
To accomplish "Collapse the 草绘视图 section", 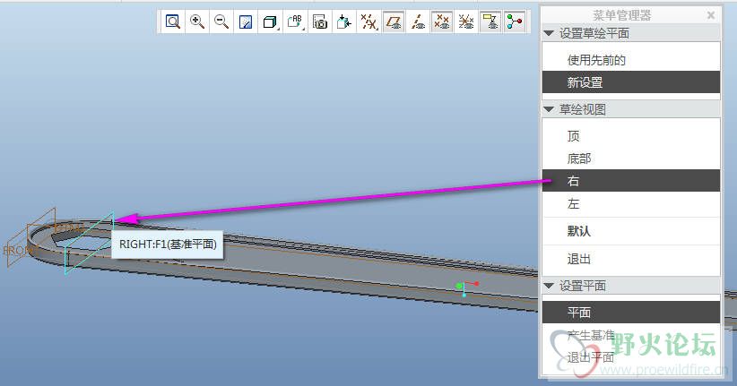I will (x=549, y=109).
